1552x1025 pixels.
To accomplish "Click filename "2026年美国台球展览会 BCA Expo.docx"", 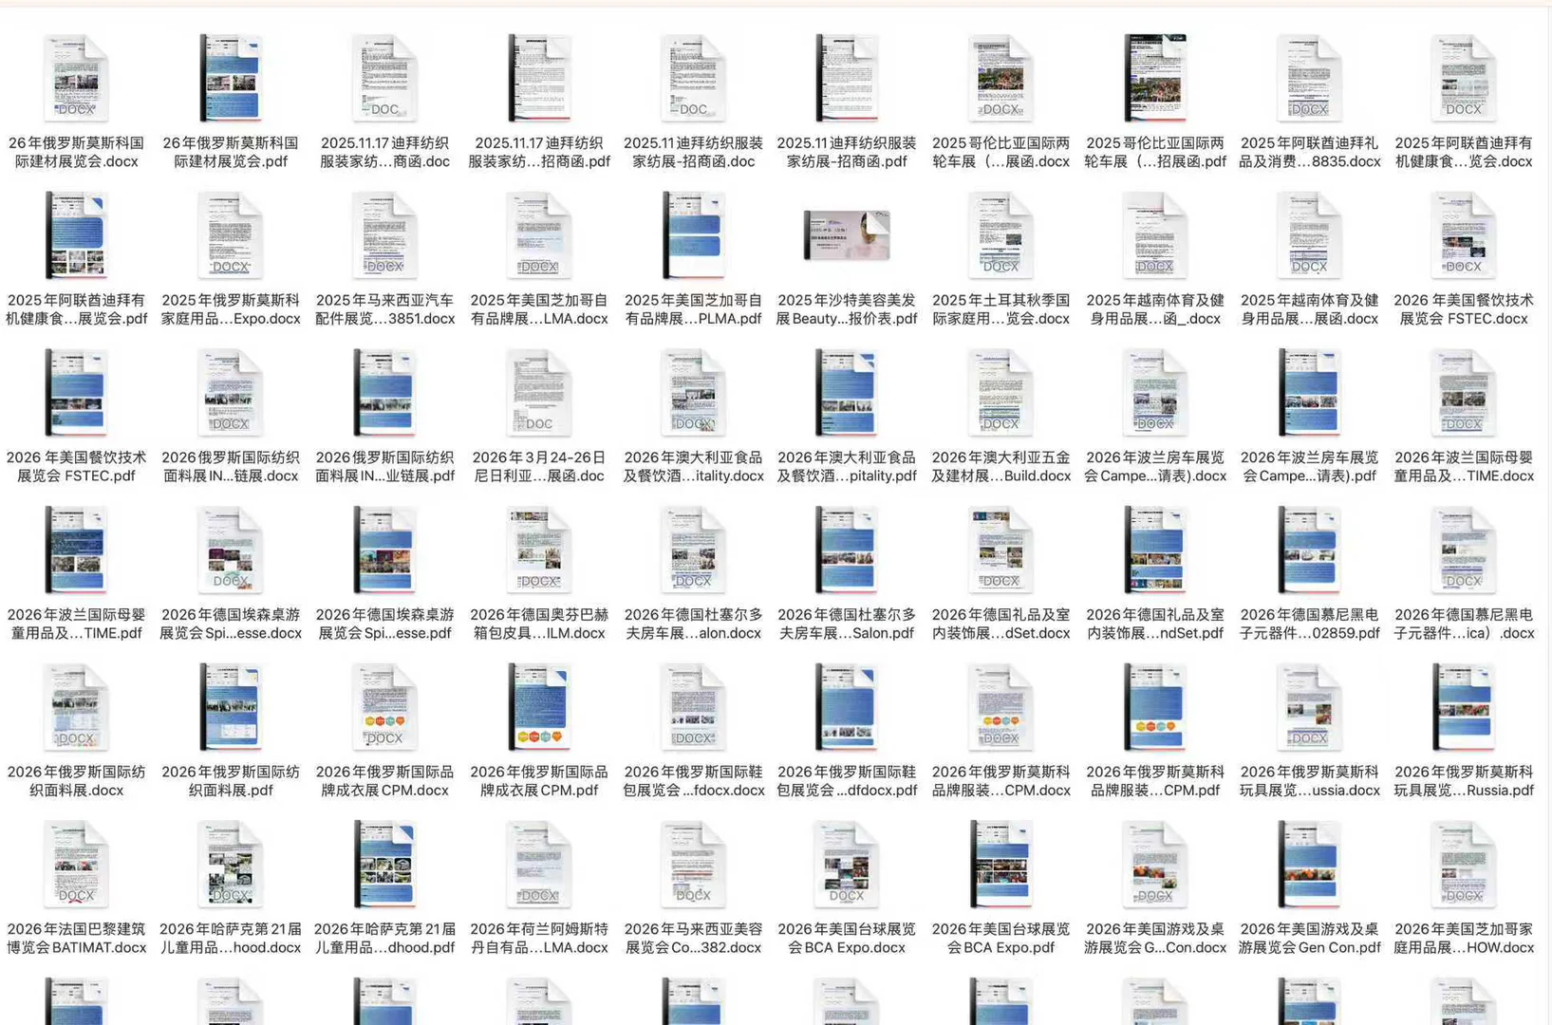I will point(847,939).
